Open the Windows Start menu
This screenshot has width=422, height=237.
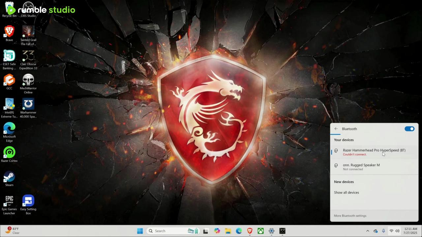(140, 231)
